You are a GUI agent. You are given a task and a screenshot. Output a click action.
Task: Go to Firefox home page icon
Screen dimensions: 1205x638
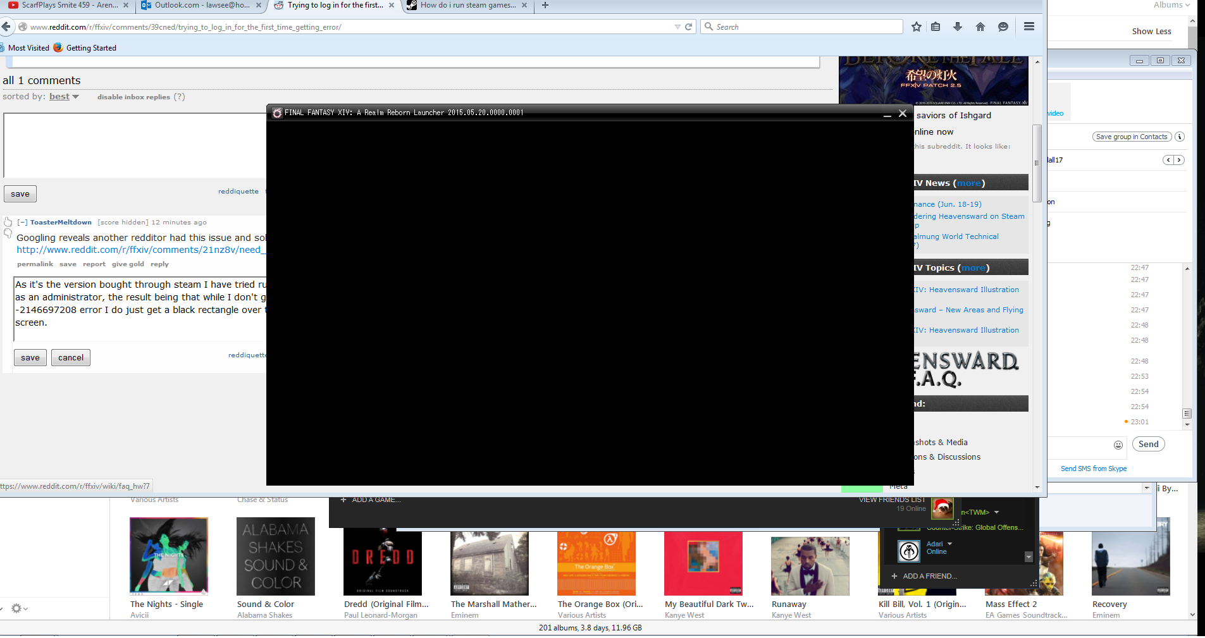click(x=980, y=27)
